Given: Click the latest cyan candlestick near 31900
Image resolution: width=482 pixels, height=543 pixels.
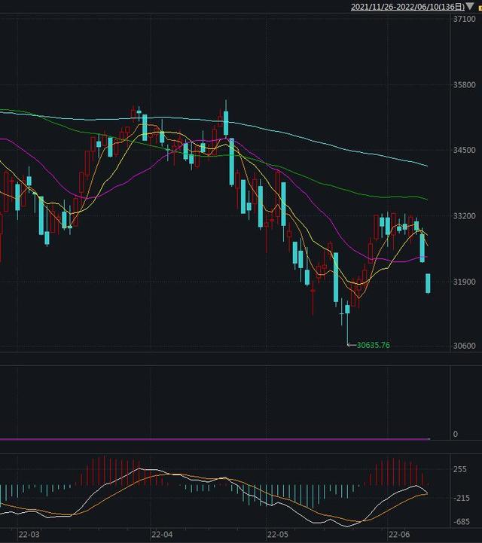Looking at the screenshot, I should point(428,284).
